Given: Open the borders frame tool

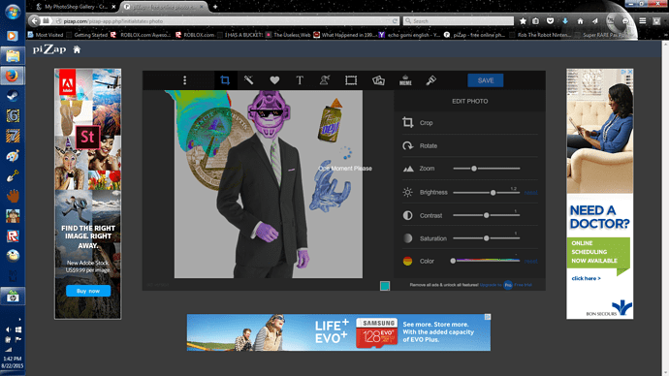Looking at the screenshot, I should click(351, 80).
